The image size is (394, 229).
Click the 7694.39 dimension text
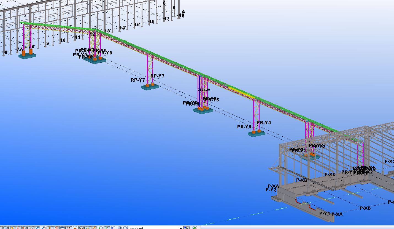pyautogui.click(x=204, y=90)
